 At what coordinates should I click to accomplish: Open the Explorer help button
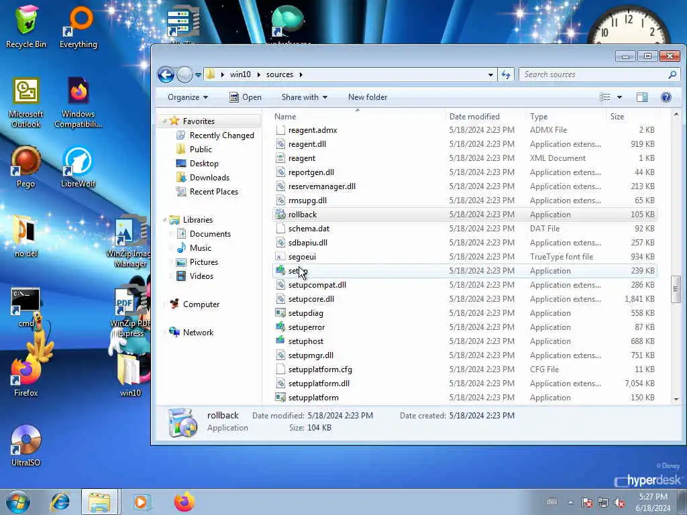click(x=666, y=97)
